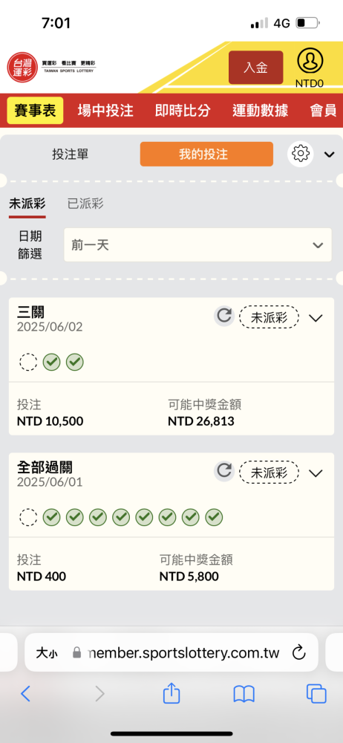
Task: Tap the 入金 deposit button
Action: click(x=256, y=68)
